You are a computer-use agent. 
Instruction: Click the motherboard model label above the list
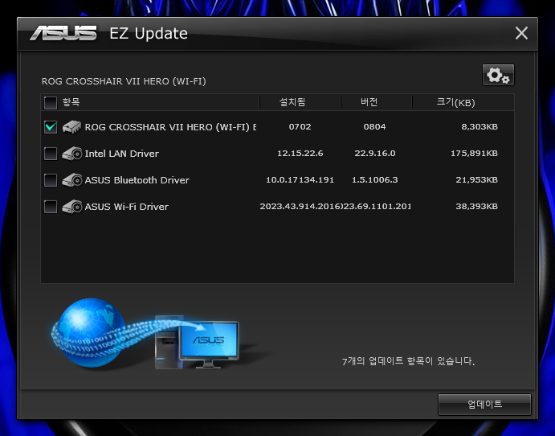(x=124, y=81)
